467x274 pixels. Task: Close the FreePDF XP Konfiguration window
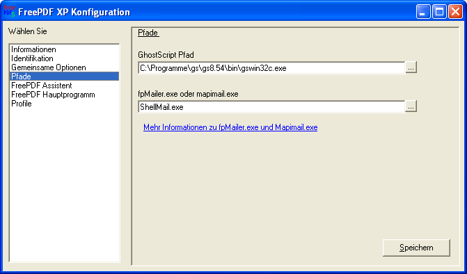pyautogui.click(x=455, y=12)
